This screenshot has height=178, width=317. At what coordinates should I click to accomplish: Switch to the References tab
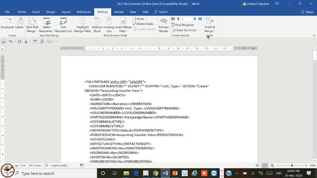pos(84,12)
